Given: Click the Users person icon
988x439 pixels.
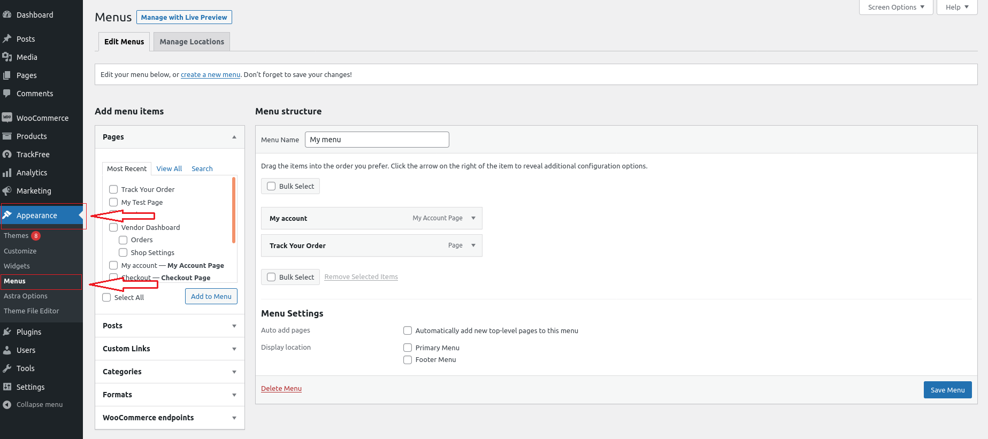Looking at the screenshot, I should click(7, 350).
